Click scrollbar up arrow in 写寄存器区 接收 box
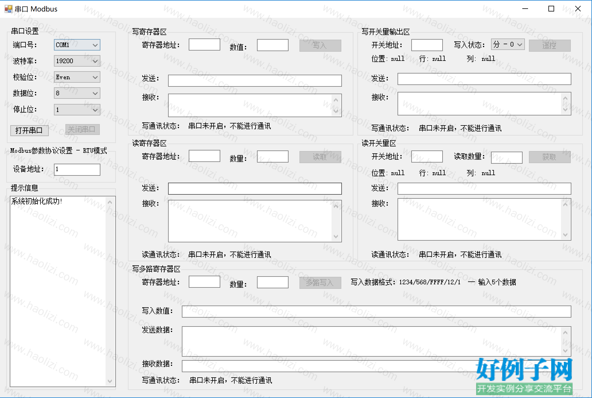The image size is (592, 398). (x=336, y=100)
